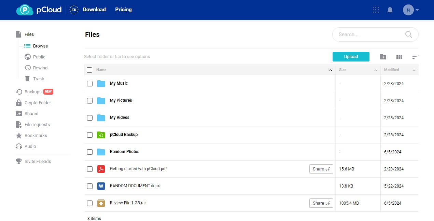The width and height of the screenshot is (434, 221).
Task: Open the apps grid icon in header
Action: click(x=376, y=10)
